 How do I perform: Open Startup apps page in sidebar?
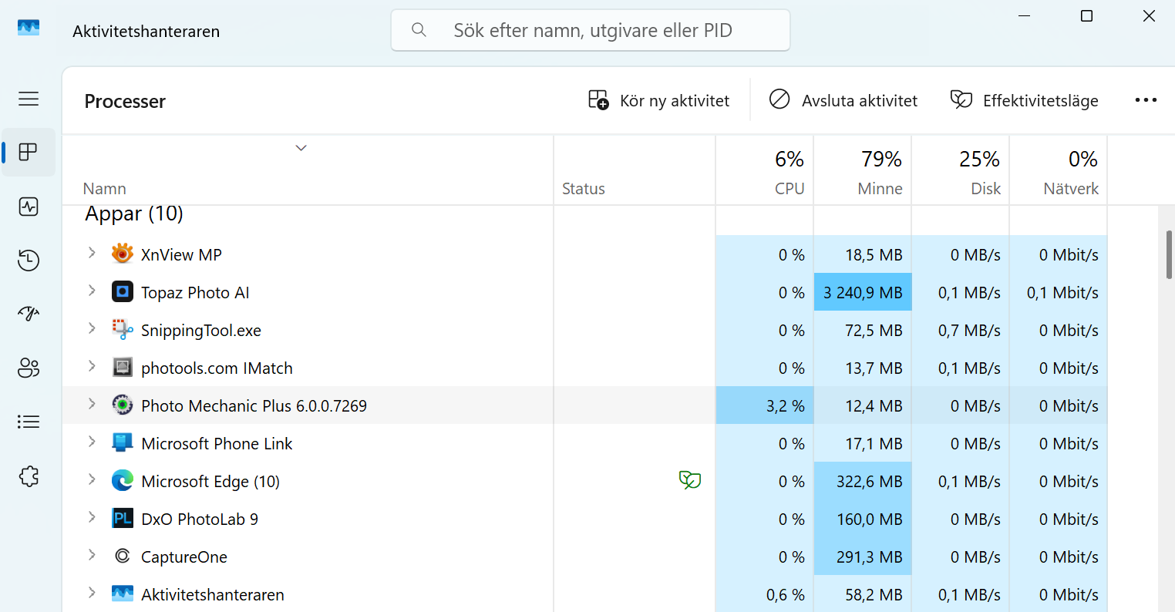29,314
